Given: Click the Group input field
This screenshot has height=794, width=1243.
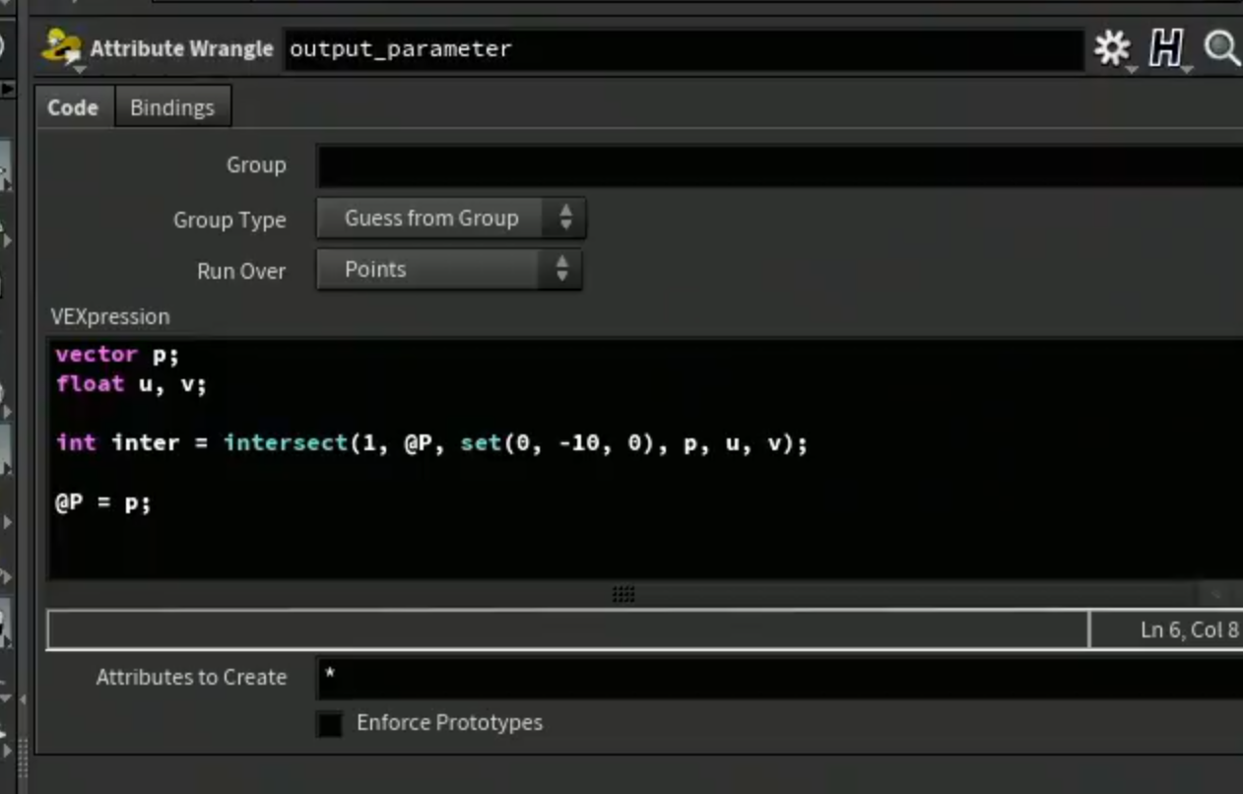Looking at the screenshot, I should point(779,165).
